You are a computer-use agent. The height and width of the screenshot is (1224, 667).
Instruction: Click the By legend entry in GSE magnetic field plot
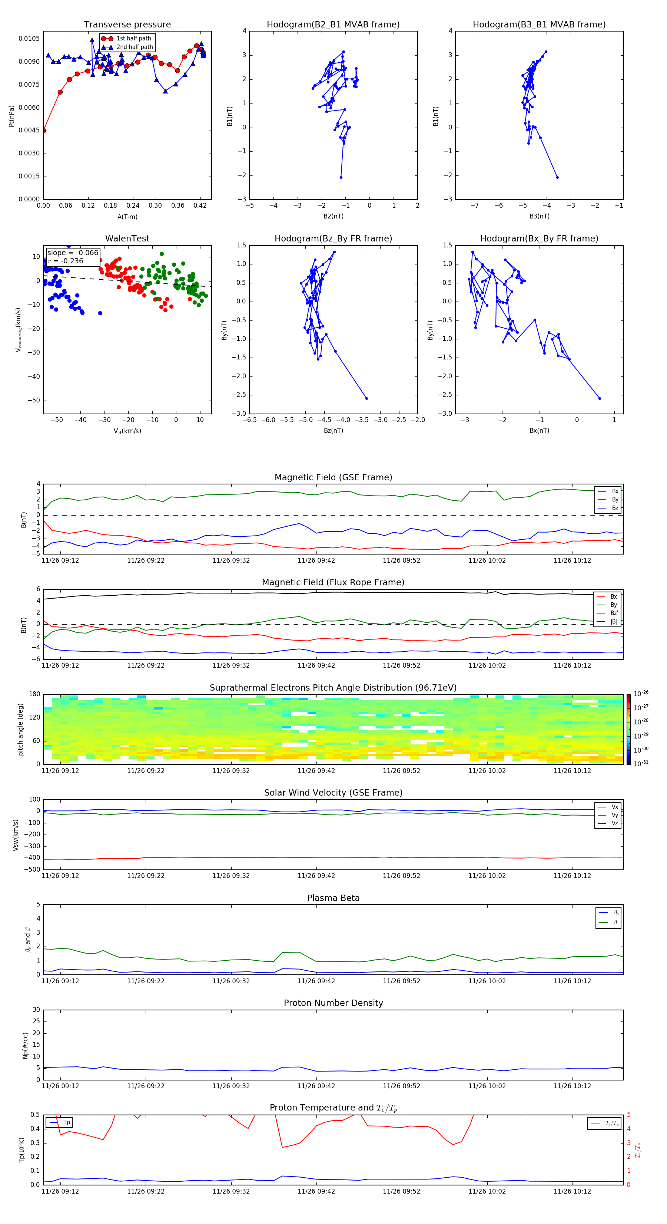[608, 499]
